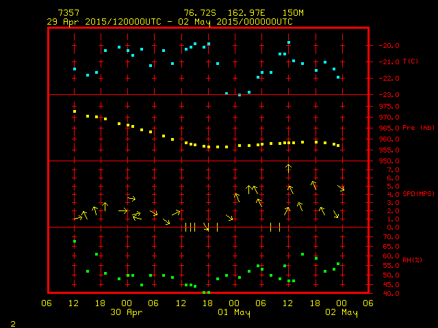The height and width of the screenshot is (328, 438).
Task: Click the 30 Apr date marker
Action: (126, 312)
